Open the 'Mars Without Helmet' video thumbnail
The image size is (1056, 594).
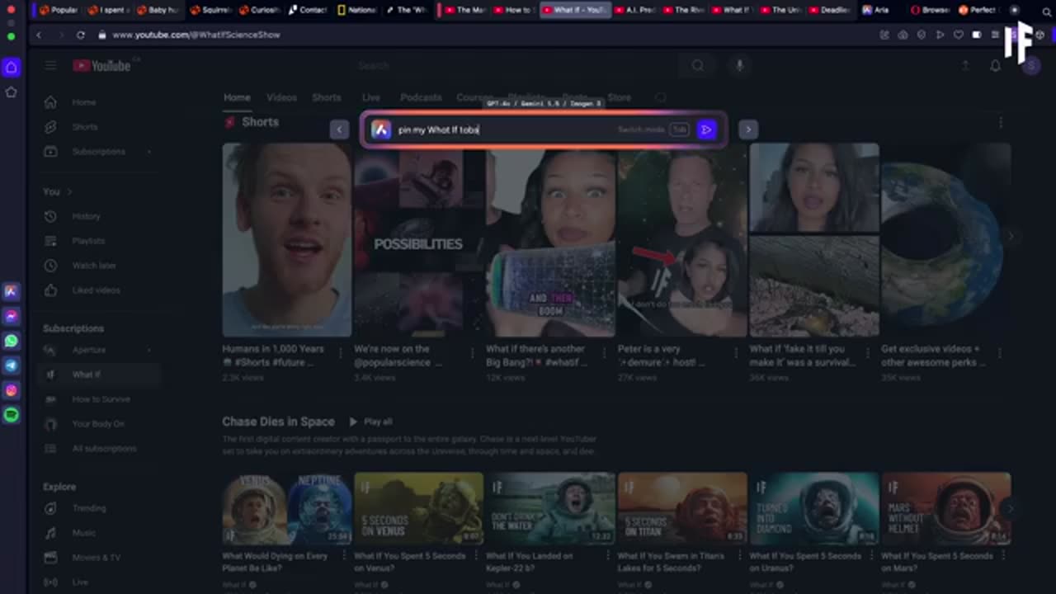coord(945,508)
